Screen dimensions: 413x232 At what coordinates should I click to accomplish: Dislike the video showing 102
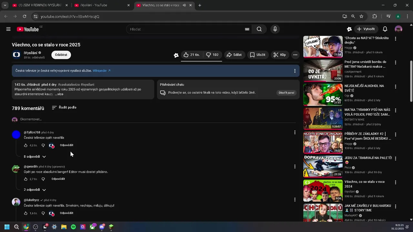click(212, 55)
